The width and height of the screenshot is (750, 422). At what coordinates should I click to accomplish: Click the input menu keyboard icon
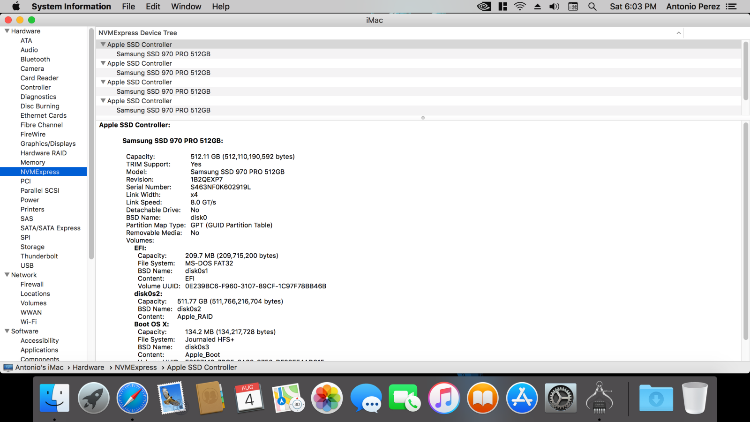click(x=573, y=7)
